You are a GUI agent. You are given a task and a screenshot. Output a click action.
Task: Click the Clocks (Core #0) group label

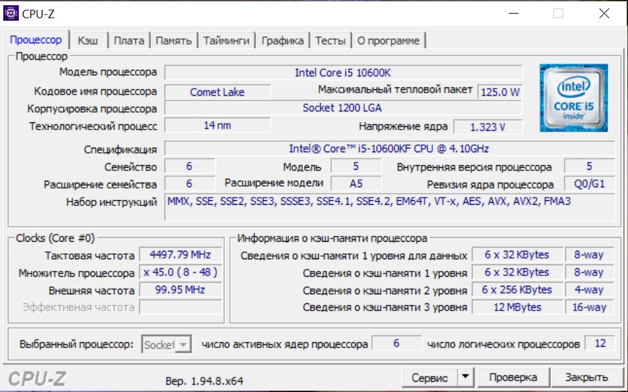coord(55,238)
